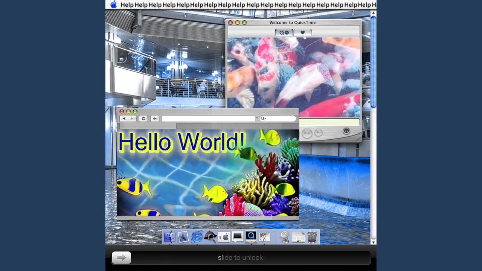
Task: Launch the Mail stamp dock icon
Action: click(183, 237)
